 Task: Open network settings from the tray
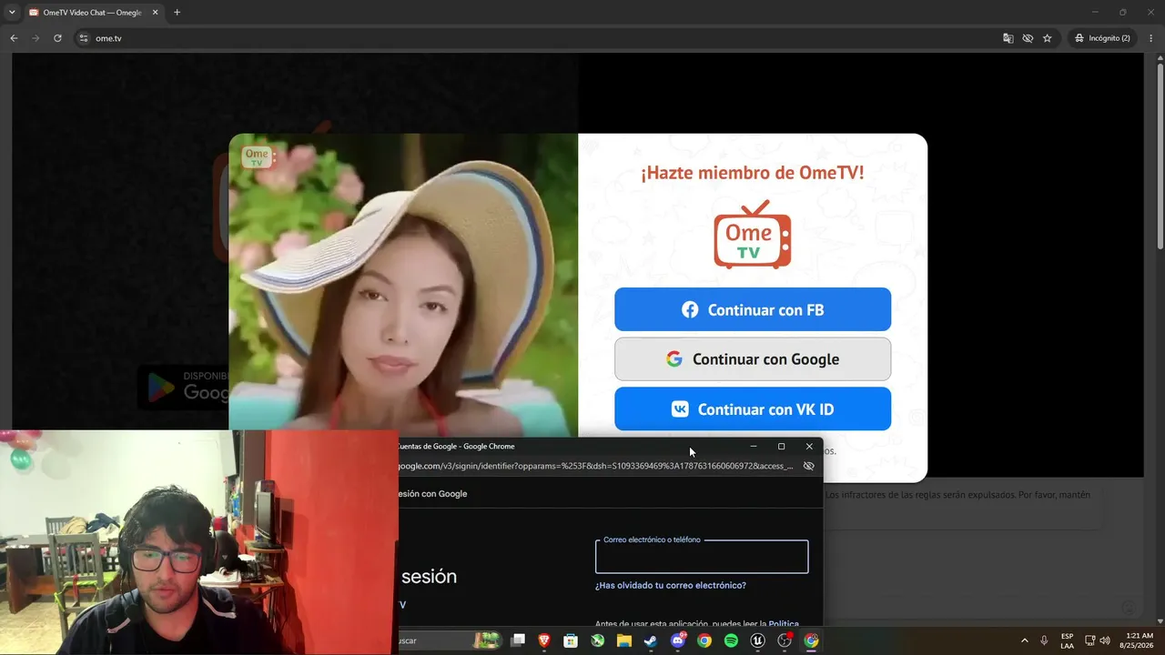click(x=1090, y=640)
